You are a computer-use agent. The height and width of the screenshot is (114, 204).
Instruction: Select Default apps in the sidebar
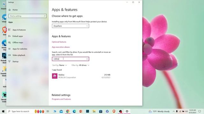pos(18,36)
